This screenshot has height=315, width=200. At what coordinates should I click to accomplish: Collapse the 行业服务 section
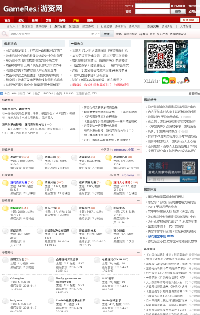[138, 175]
